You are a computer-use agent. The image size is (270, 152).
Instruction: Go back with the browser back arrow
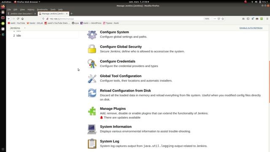pyautogui.click(x=9, y=19)
